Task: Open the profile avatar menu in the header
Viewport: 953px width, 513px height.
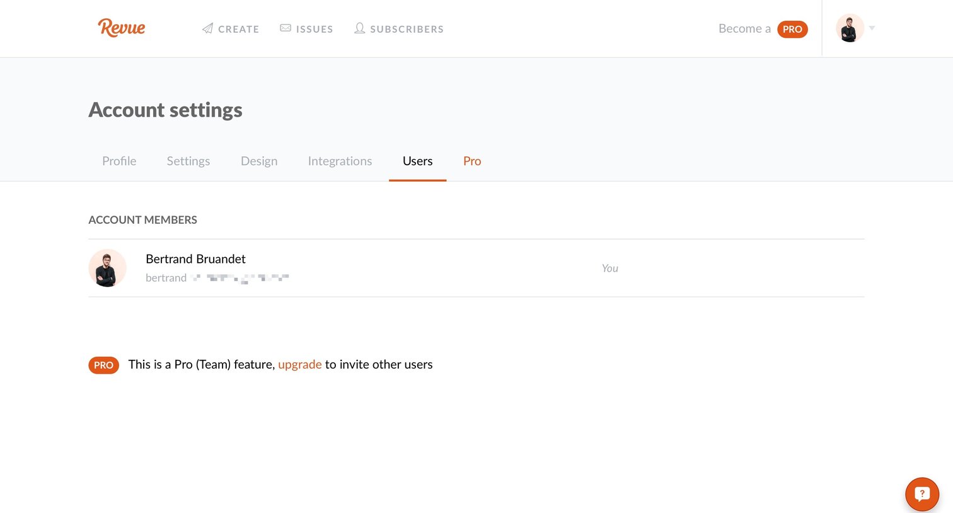Action: point(850,28)
